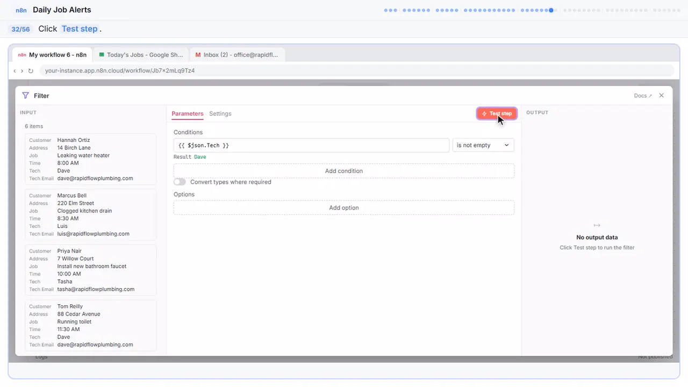This screenshot has width=688, height=387.
Task: Click job text Install new bathroom faucet
Action: click(x=92, y=266)
